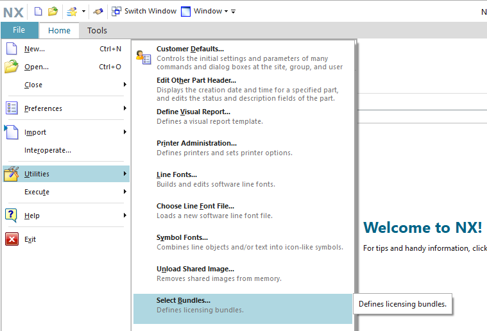The image size is (487, 331).
Task: Select the Home tab
Action: click(x=59, y=30)
